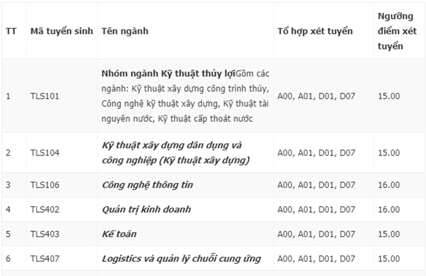Click the subject combination cell in the Kế toán row
426x276 pixels.
point(316,234)
